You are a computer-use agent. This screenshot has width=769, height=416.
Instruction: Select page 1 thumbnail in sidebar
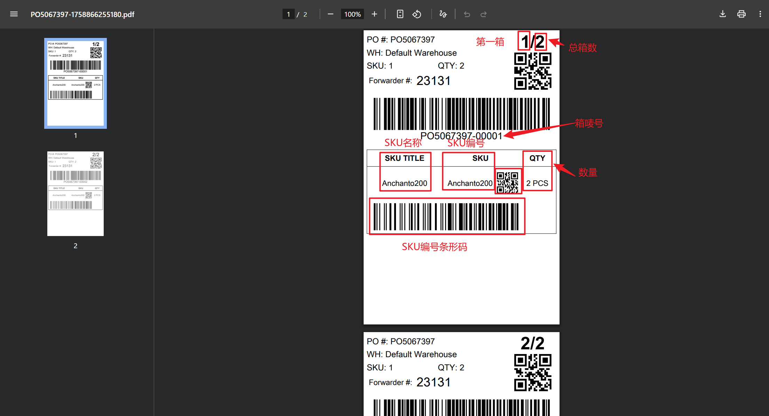click(76, 84)
